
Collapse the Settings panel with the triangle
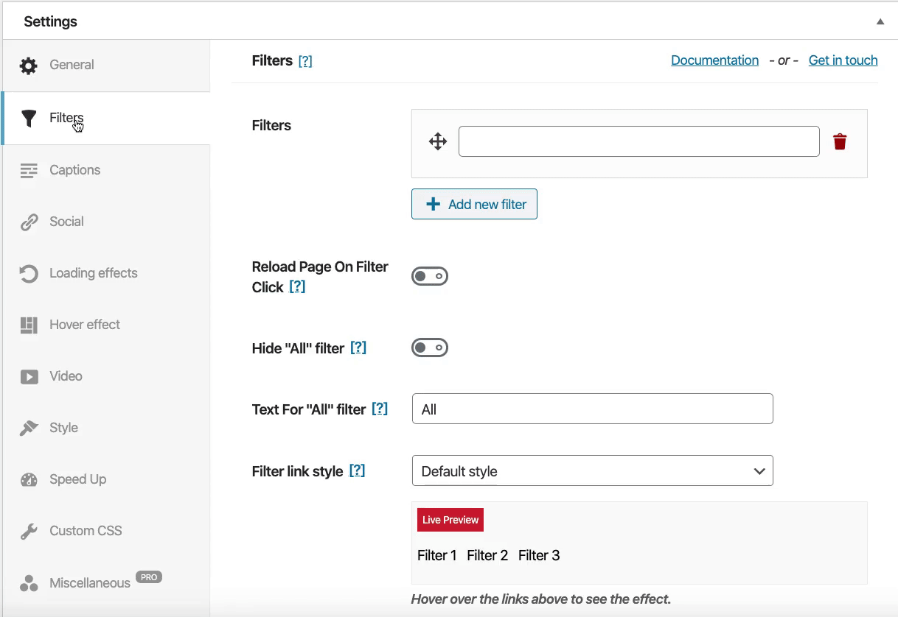(x=880, y=21)
